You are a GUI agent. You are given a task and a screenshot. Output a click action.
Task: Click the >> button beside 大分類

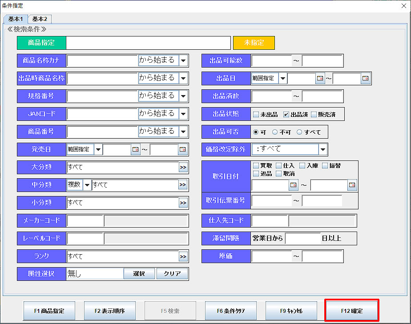click(x=183, y=168)
